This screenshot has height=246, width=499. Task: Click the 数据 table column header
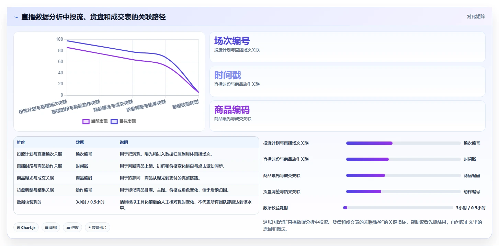coord(80,143)
